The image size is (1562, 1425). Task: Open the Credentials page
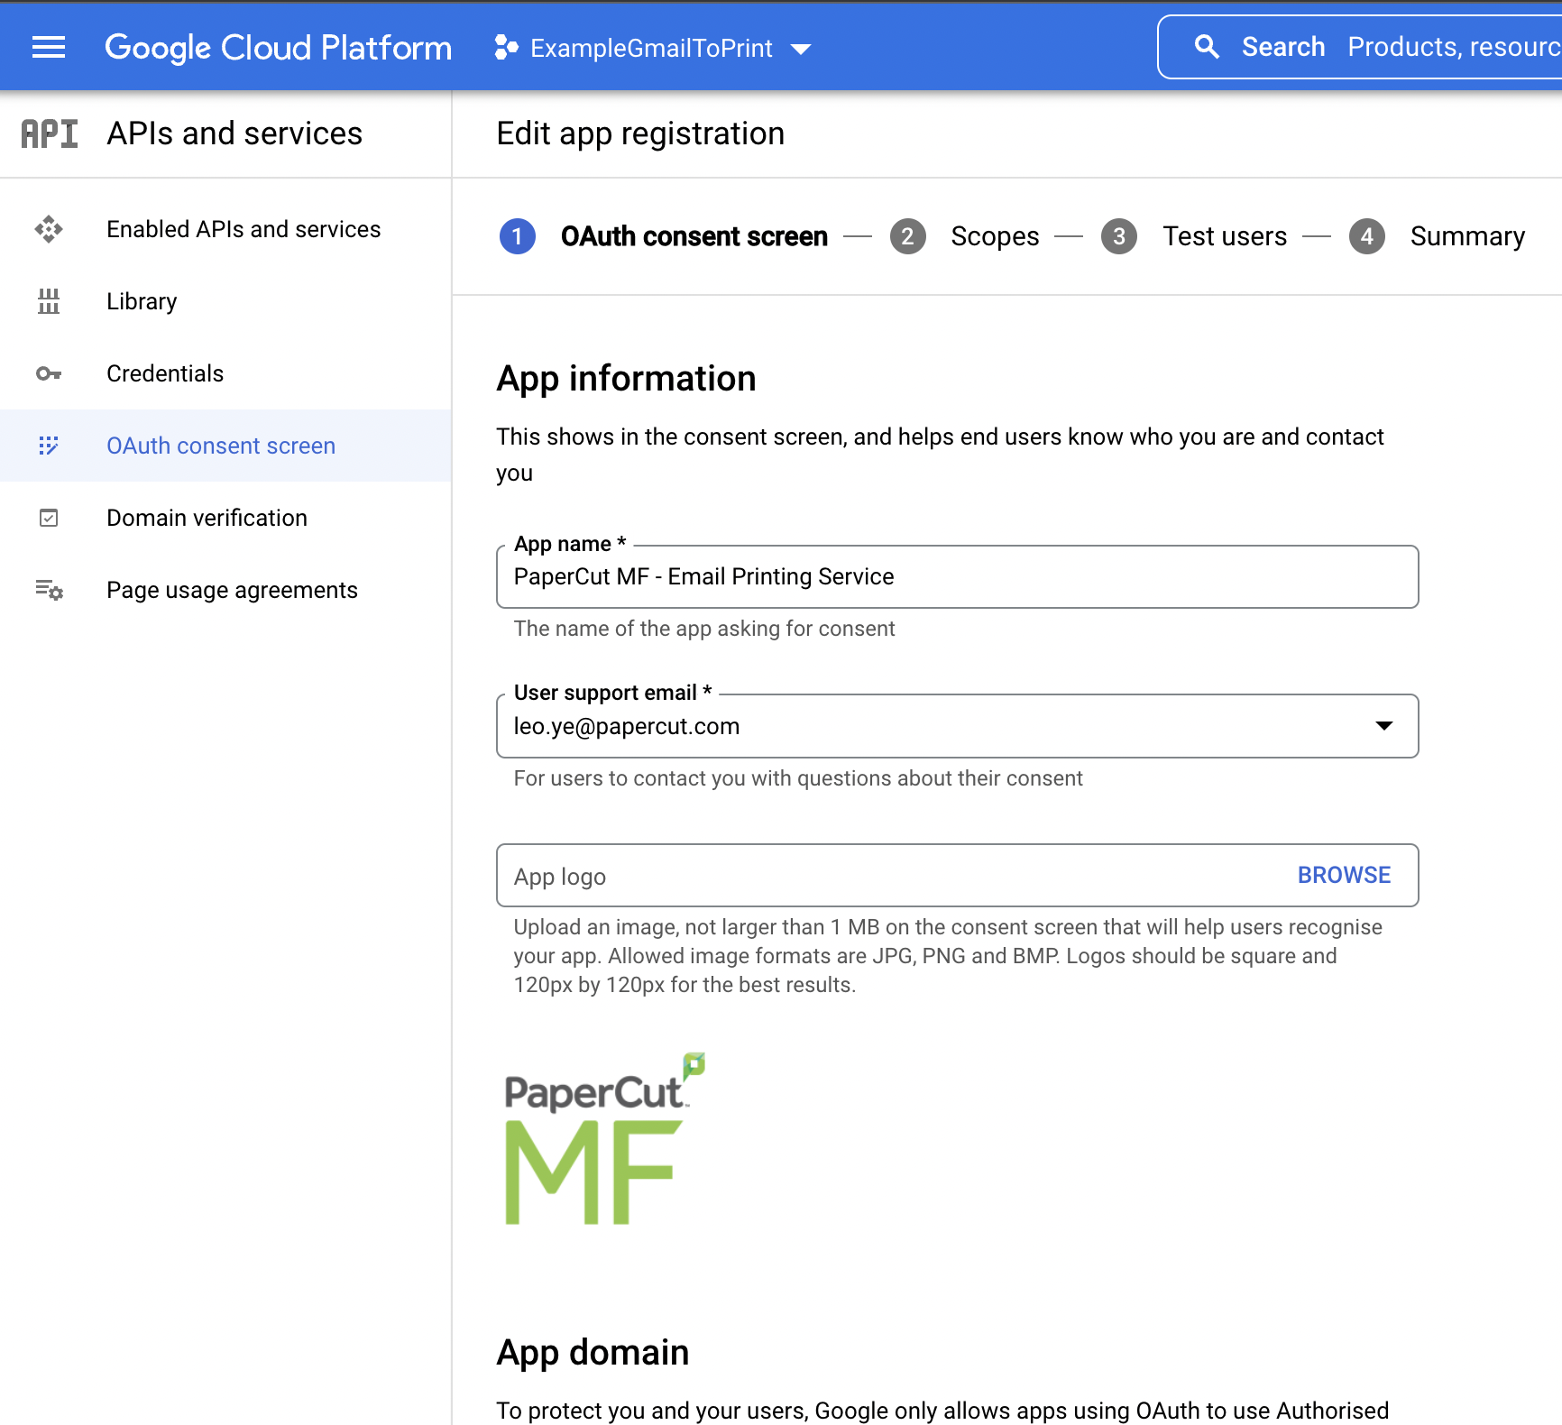(x=225, y=373)
